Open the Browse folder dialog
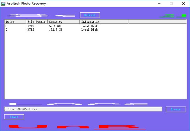Viewport: 190px width, 131px height. click(x=175, y=109)
